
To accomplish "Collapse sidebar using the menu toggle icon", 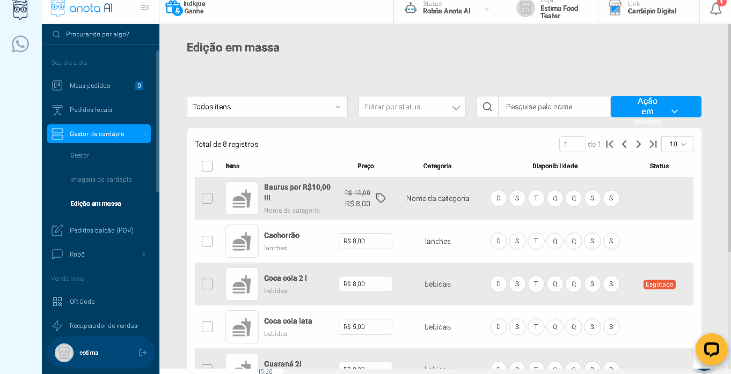I will pos(144,8).
